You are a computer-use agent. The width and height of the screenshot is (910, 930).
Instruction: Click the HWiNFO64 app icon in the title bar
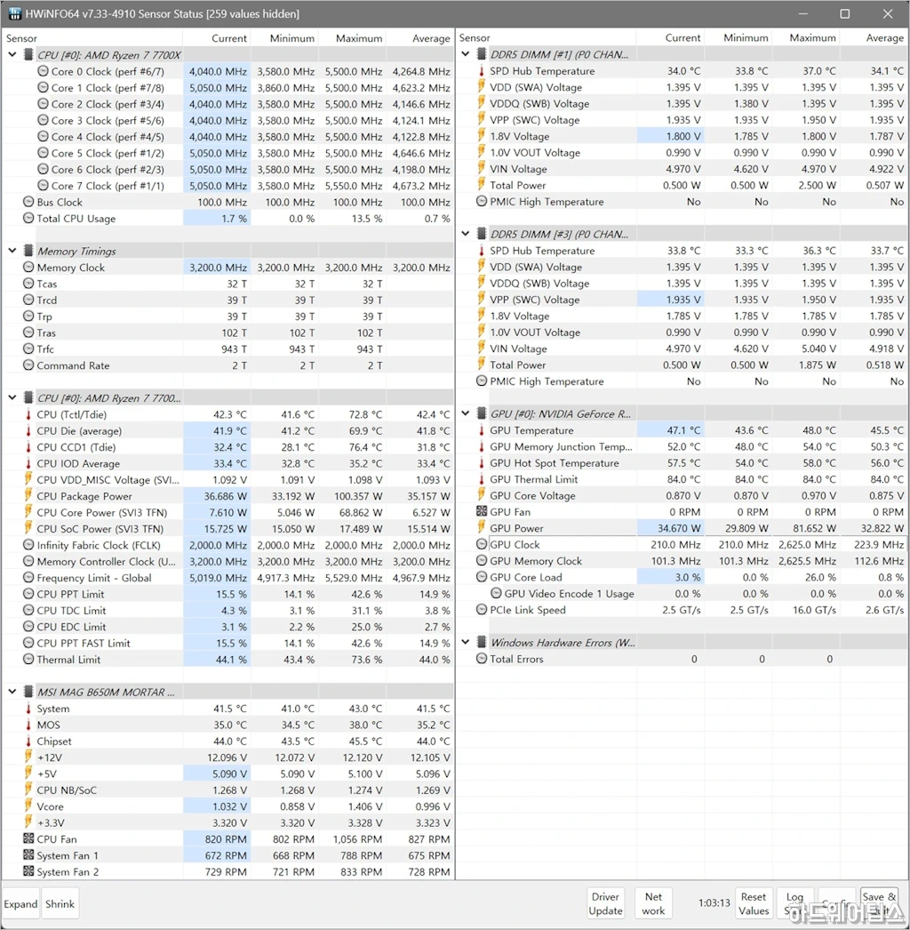coord(15,13)
